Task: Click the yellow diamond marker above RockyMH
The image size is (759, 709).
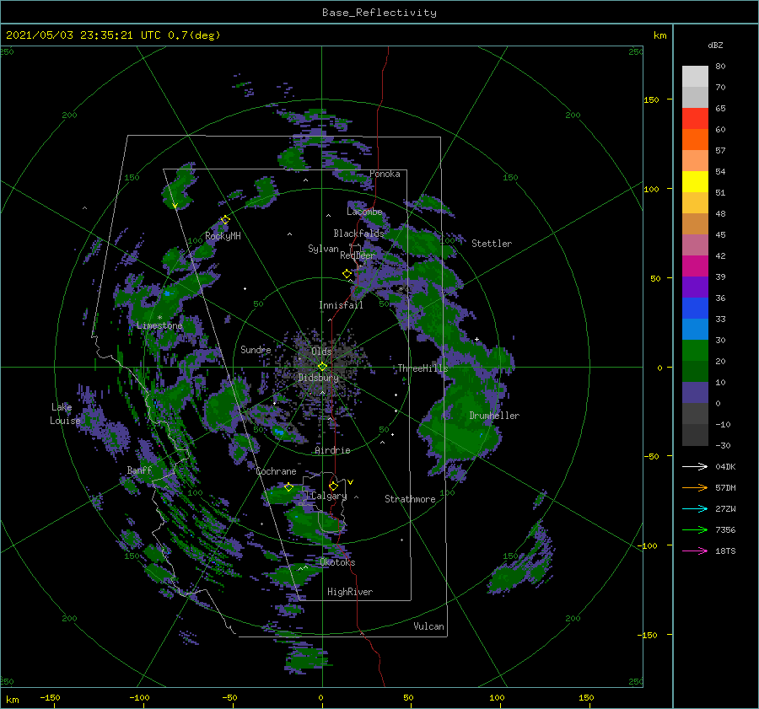Action: pos(225,220)
